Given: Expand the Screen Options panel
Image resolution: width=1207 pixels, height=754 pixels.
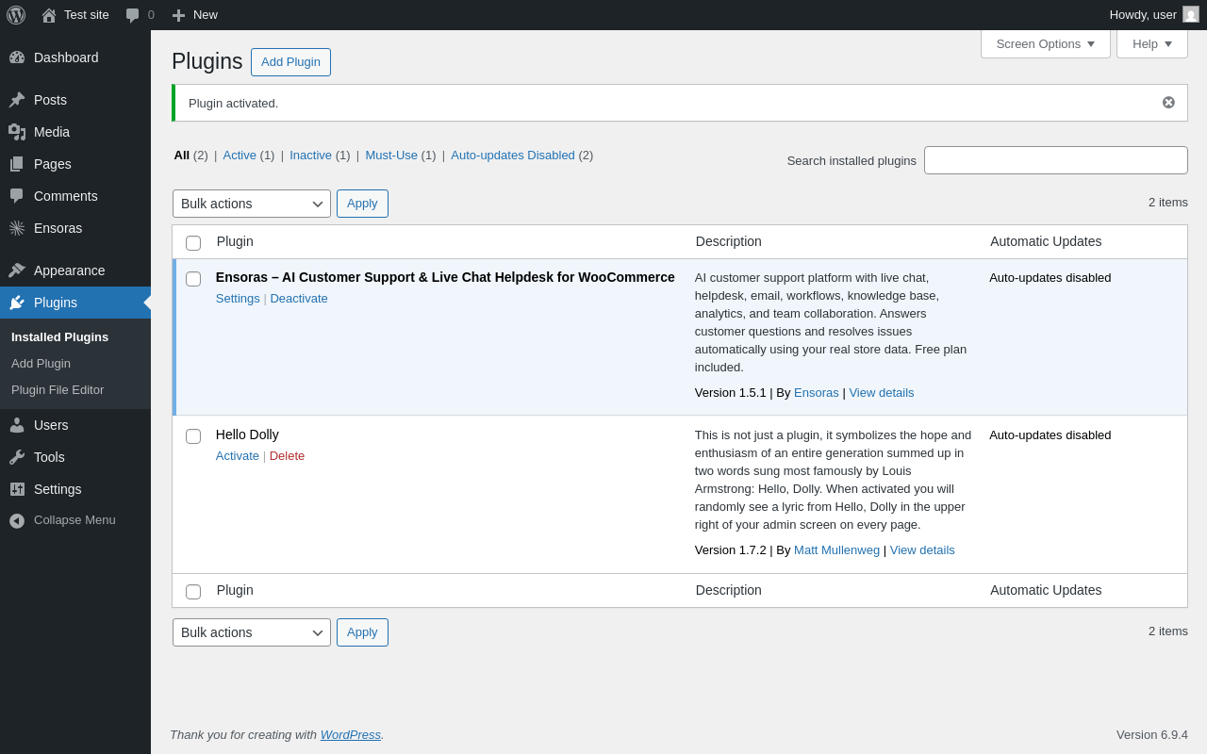Looking at the screenshot, I should coord(1045,43).
